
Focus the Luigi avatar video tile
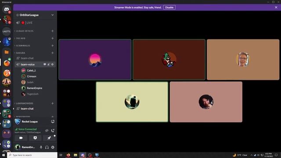pyautogui.click(x=169, y=60)
